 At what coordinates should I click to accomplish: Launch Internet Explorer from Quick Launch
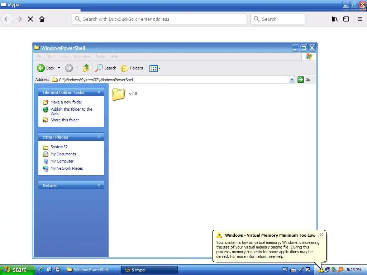pos(42,270)
